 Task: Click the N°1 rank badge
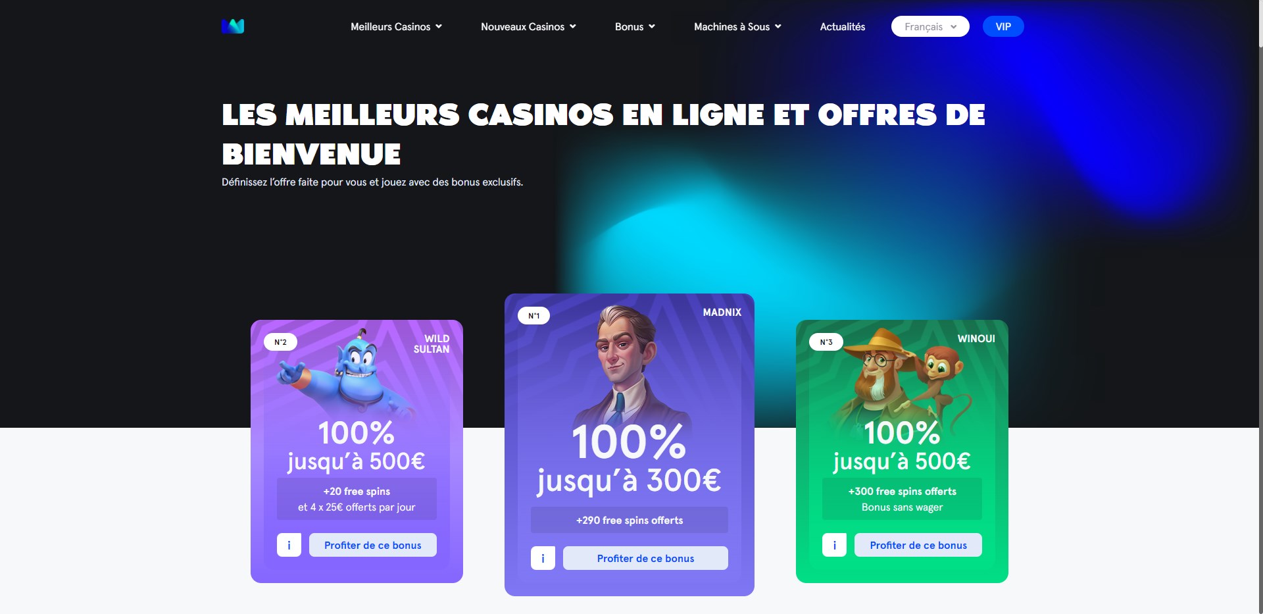tap(533, 316)
